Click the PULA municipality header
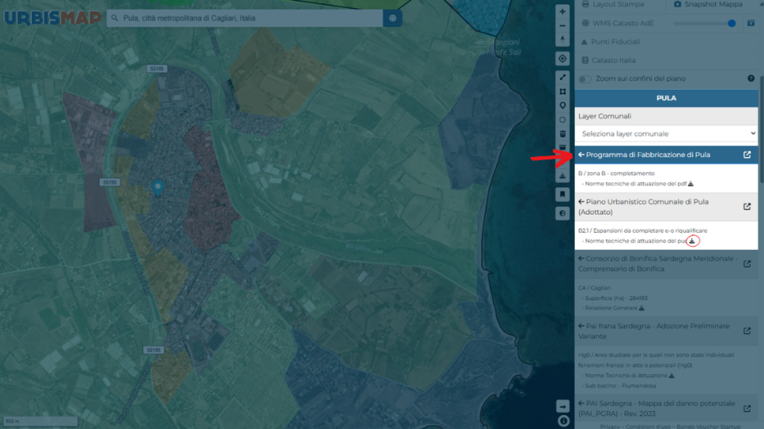The width and height of the screenshot is (764, 429). click(x=666, y=99)
